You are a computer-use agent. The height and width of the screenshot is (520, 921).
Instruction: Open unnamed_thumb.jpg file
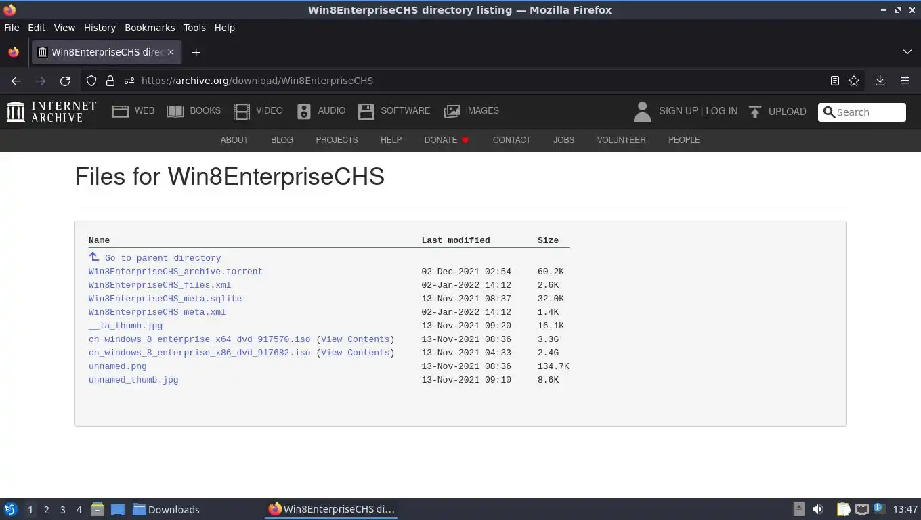[x=133, y=380]
